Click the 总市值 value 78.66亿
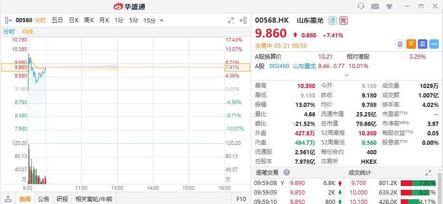The height and width of the screenshot is (204, 443). [x=367, y=124]
